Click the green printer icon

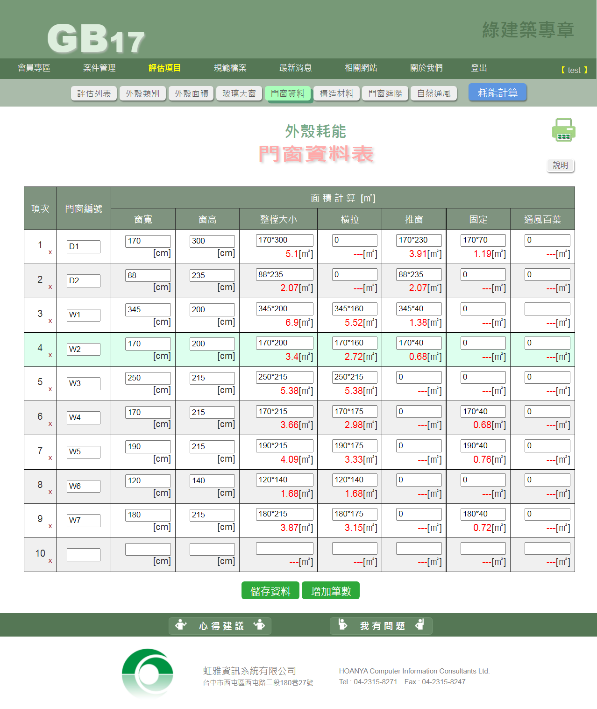click(563, 130)
